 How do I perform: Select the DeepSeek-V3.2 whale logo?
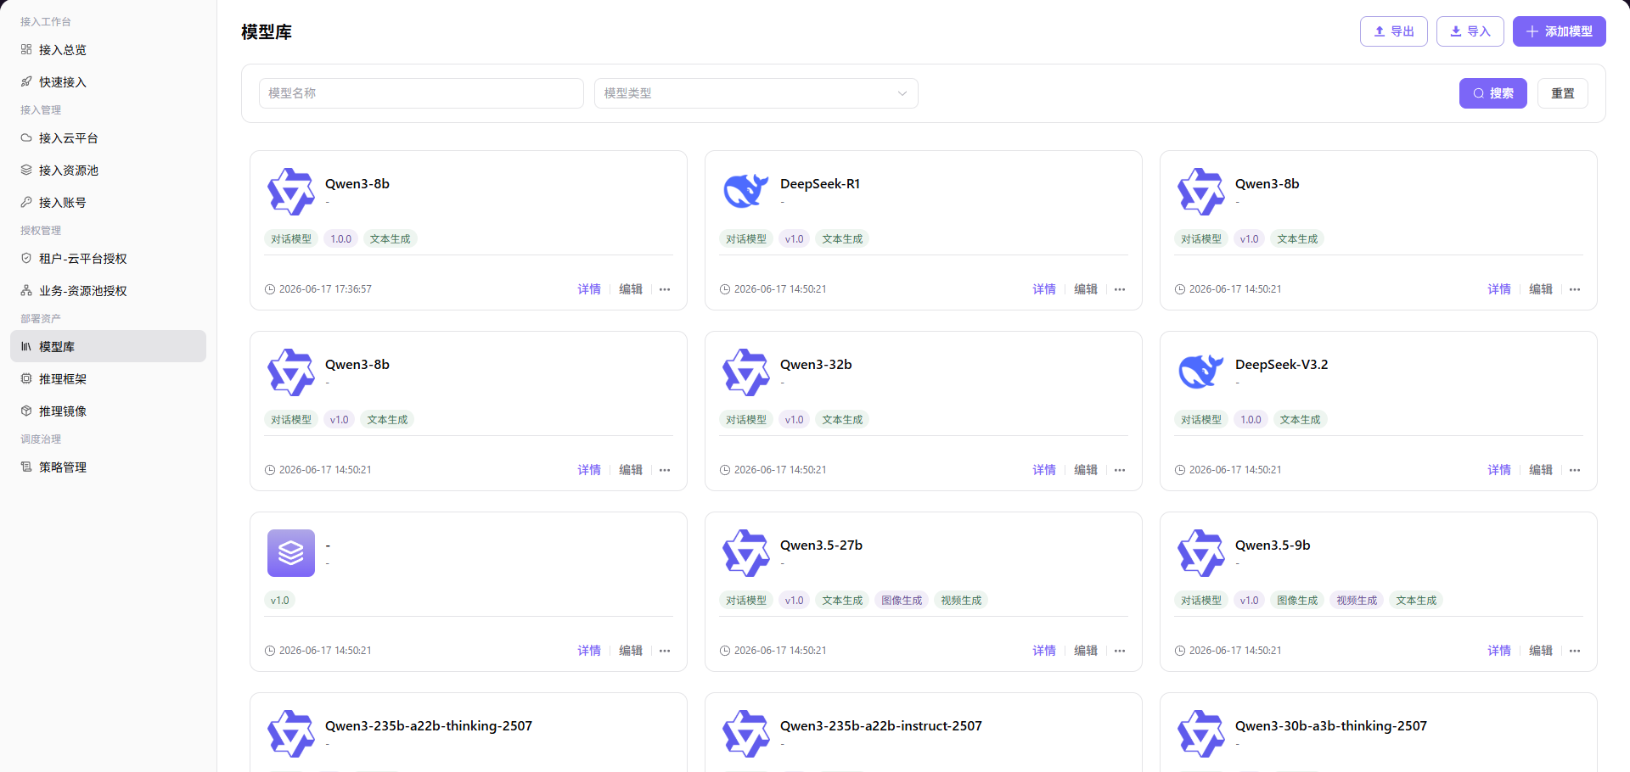tap(1201, 372)
